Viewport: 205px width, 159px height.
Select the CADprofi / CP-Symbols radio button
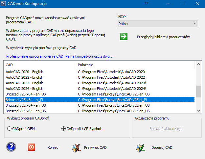tap(63, 129)
